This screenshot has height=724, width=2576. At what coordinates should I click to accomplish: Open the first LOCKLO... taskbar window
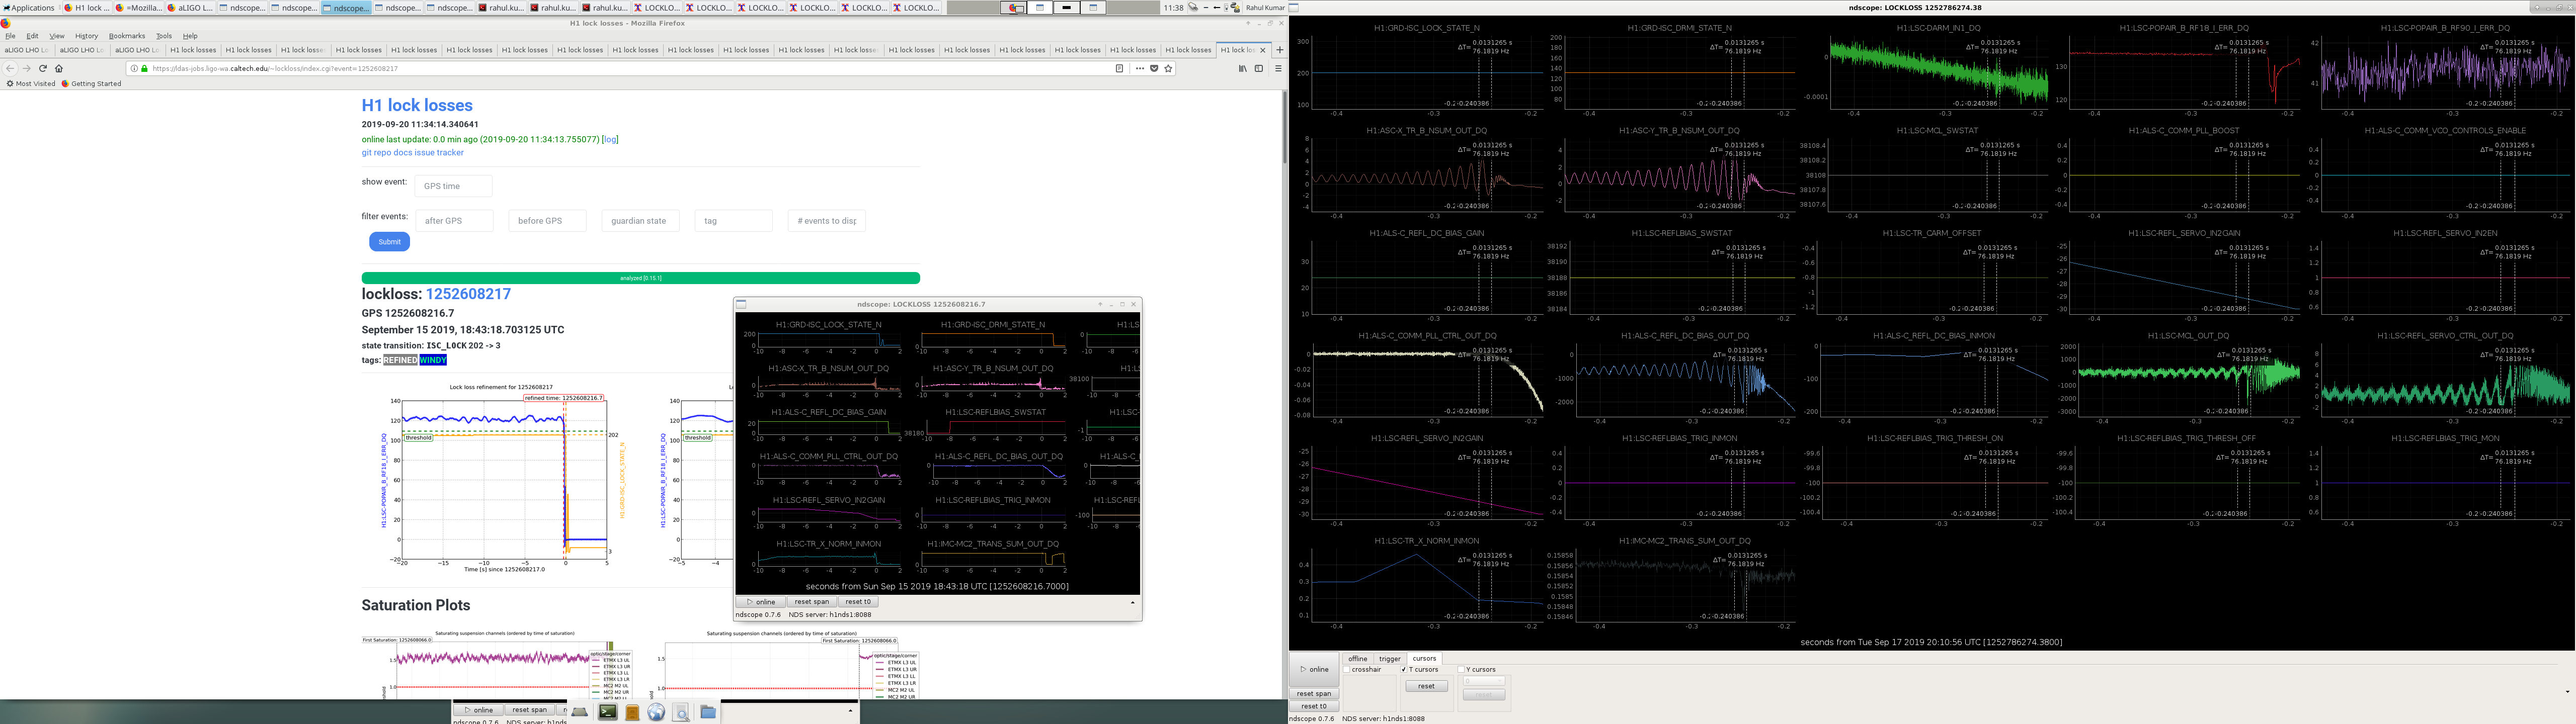pos(658,7)
